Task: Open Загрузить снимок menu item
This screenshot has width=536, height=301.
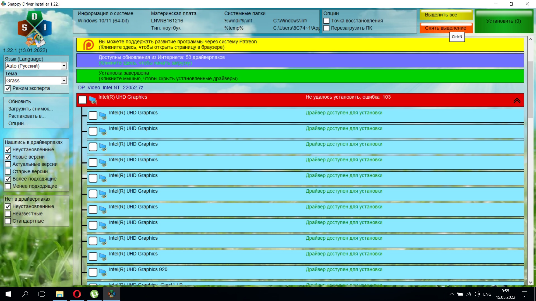Action: pyautogui.click(x=30, y=109)
